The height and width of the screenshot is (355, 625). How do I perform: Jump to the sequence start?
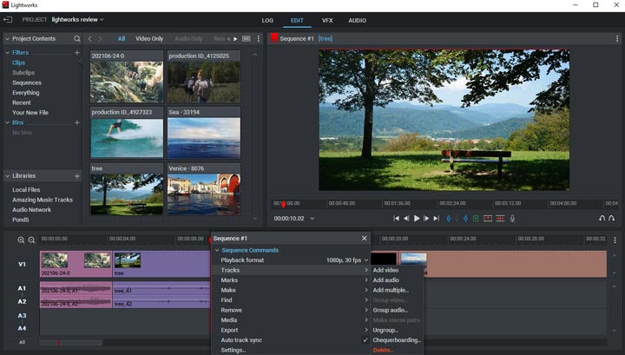(x=397, y=219)
